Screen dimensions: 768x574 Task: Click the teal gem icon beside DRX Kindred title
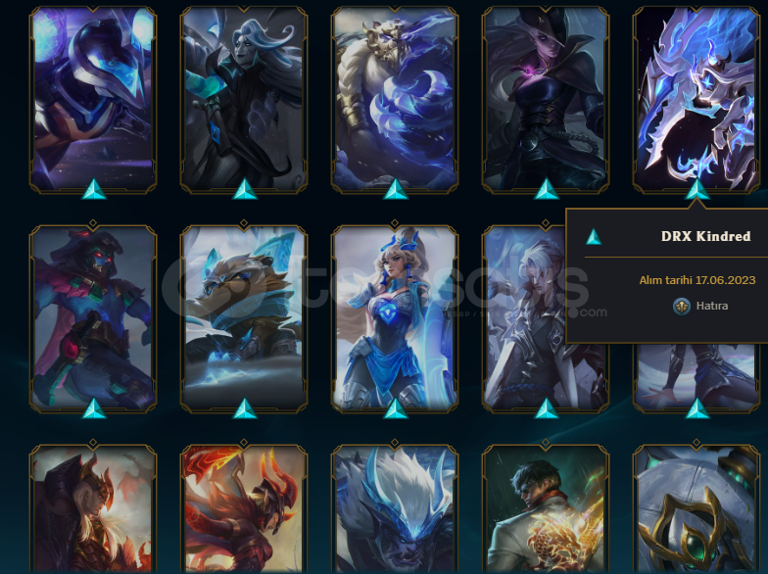click(594, 237)
